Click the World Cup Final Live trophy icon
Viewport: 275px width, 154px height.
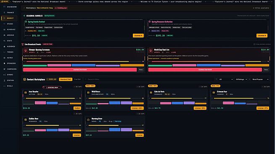[x=151, y=50]
